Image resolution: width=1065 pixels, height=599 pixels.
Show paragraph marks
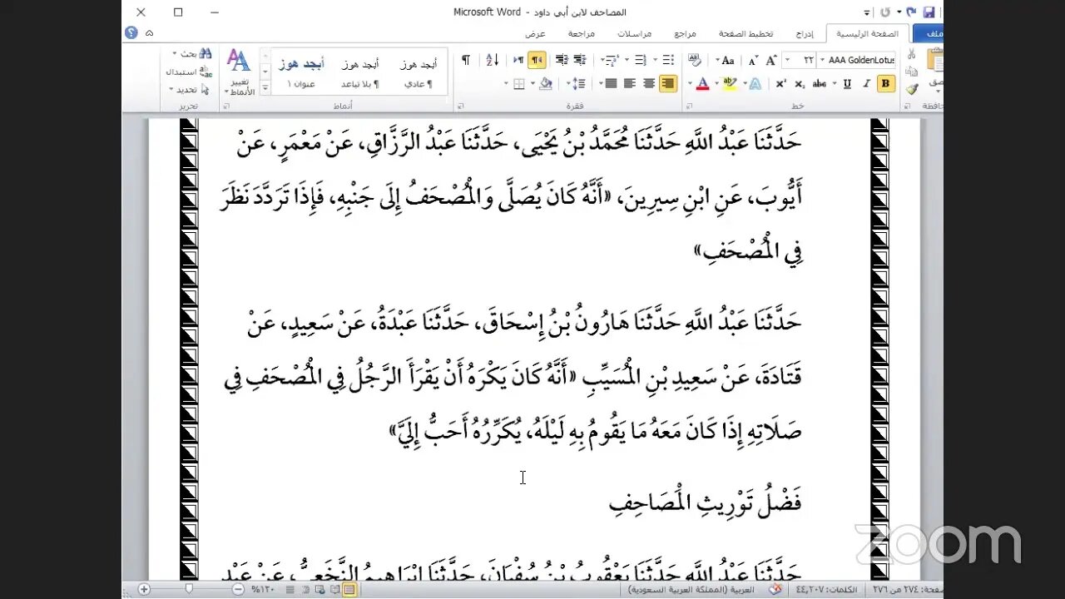466,60
